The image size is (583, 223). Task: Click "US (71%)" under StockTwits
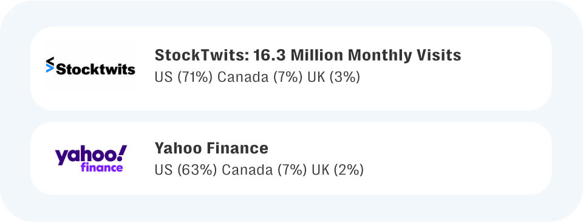click(x=183, y=77)
